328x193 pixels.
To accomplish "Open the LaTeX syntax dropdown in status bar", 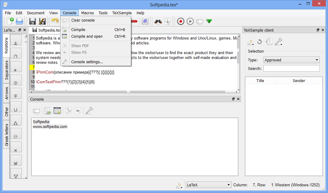I will click(208, 185).
